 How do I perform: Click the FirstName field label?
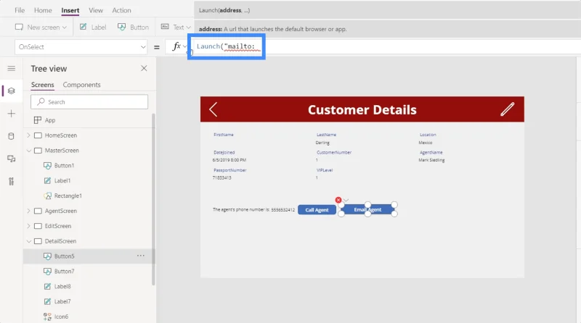[224, 135]
